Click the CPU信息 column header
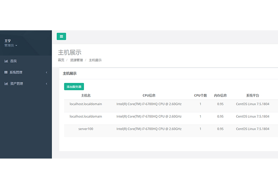The height and width of the screenshot is (196, 278). click(x=149, y=95)
